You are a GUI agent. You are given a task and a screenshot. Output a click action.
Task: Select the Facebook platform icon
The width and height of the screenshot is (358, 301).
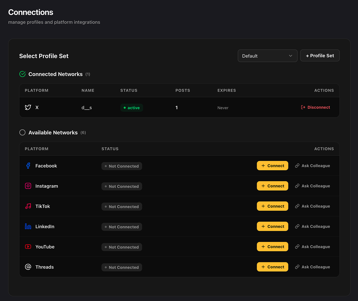tap(28, 166)
